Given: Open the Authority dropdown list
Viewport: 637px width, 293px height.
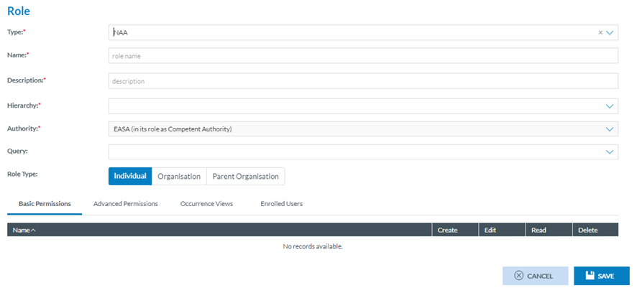Looking at the screenshot, I should 610,129.
